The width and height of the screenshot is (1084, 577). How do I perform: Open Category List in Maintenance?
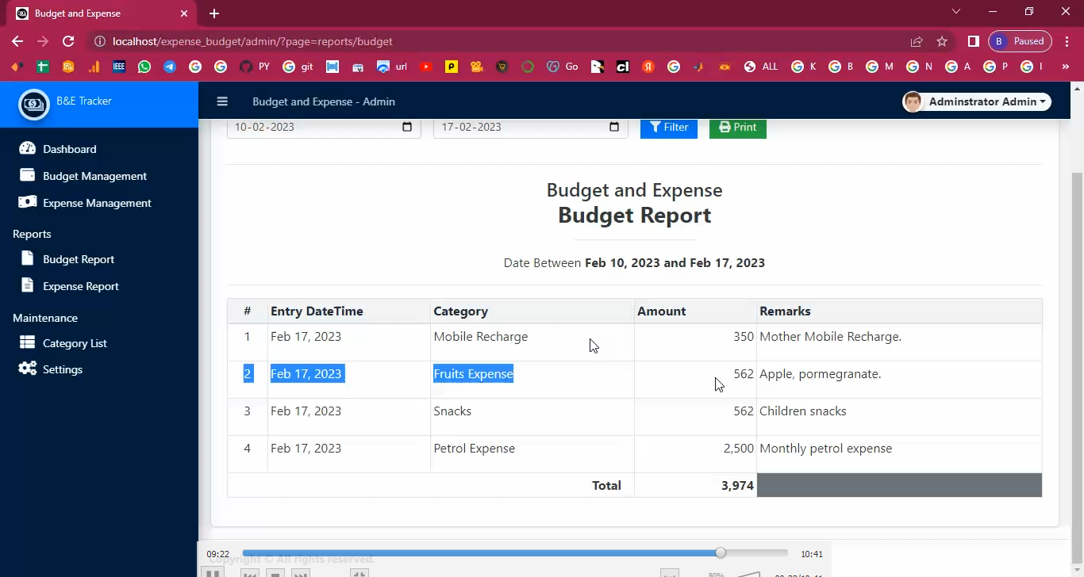[x=75, y=343]
